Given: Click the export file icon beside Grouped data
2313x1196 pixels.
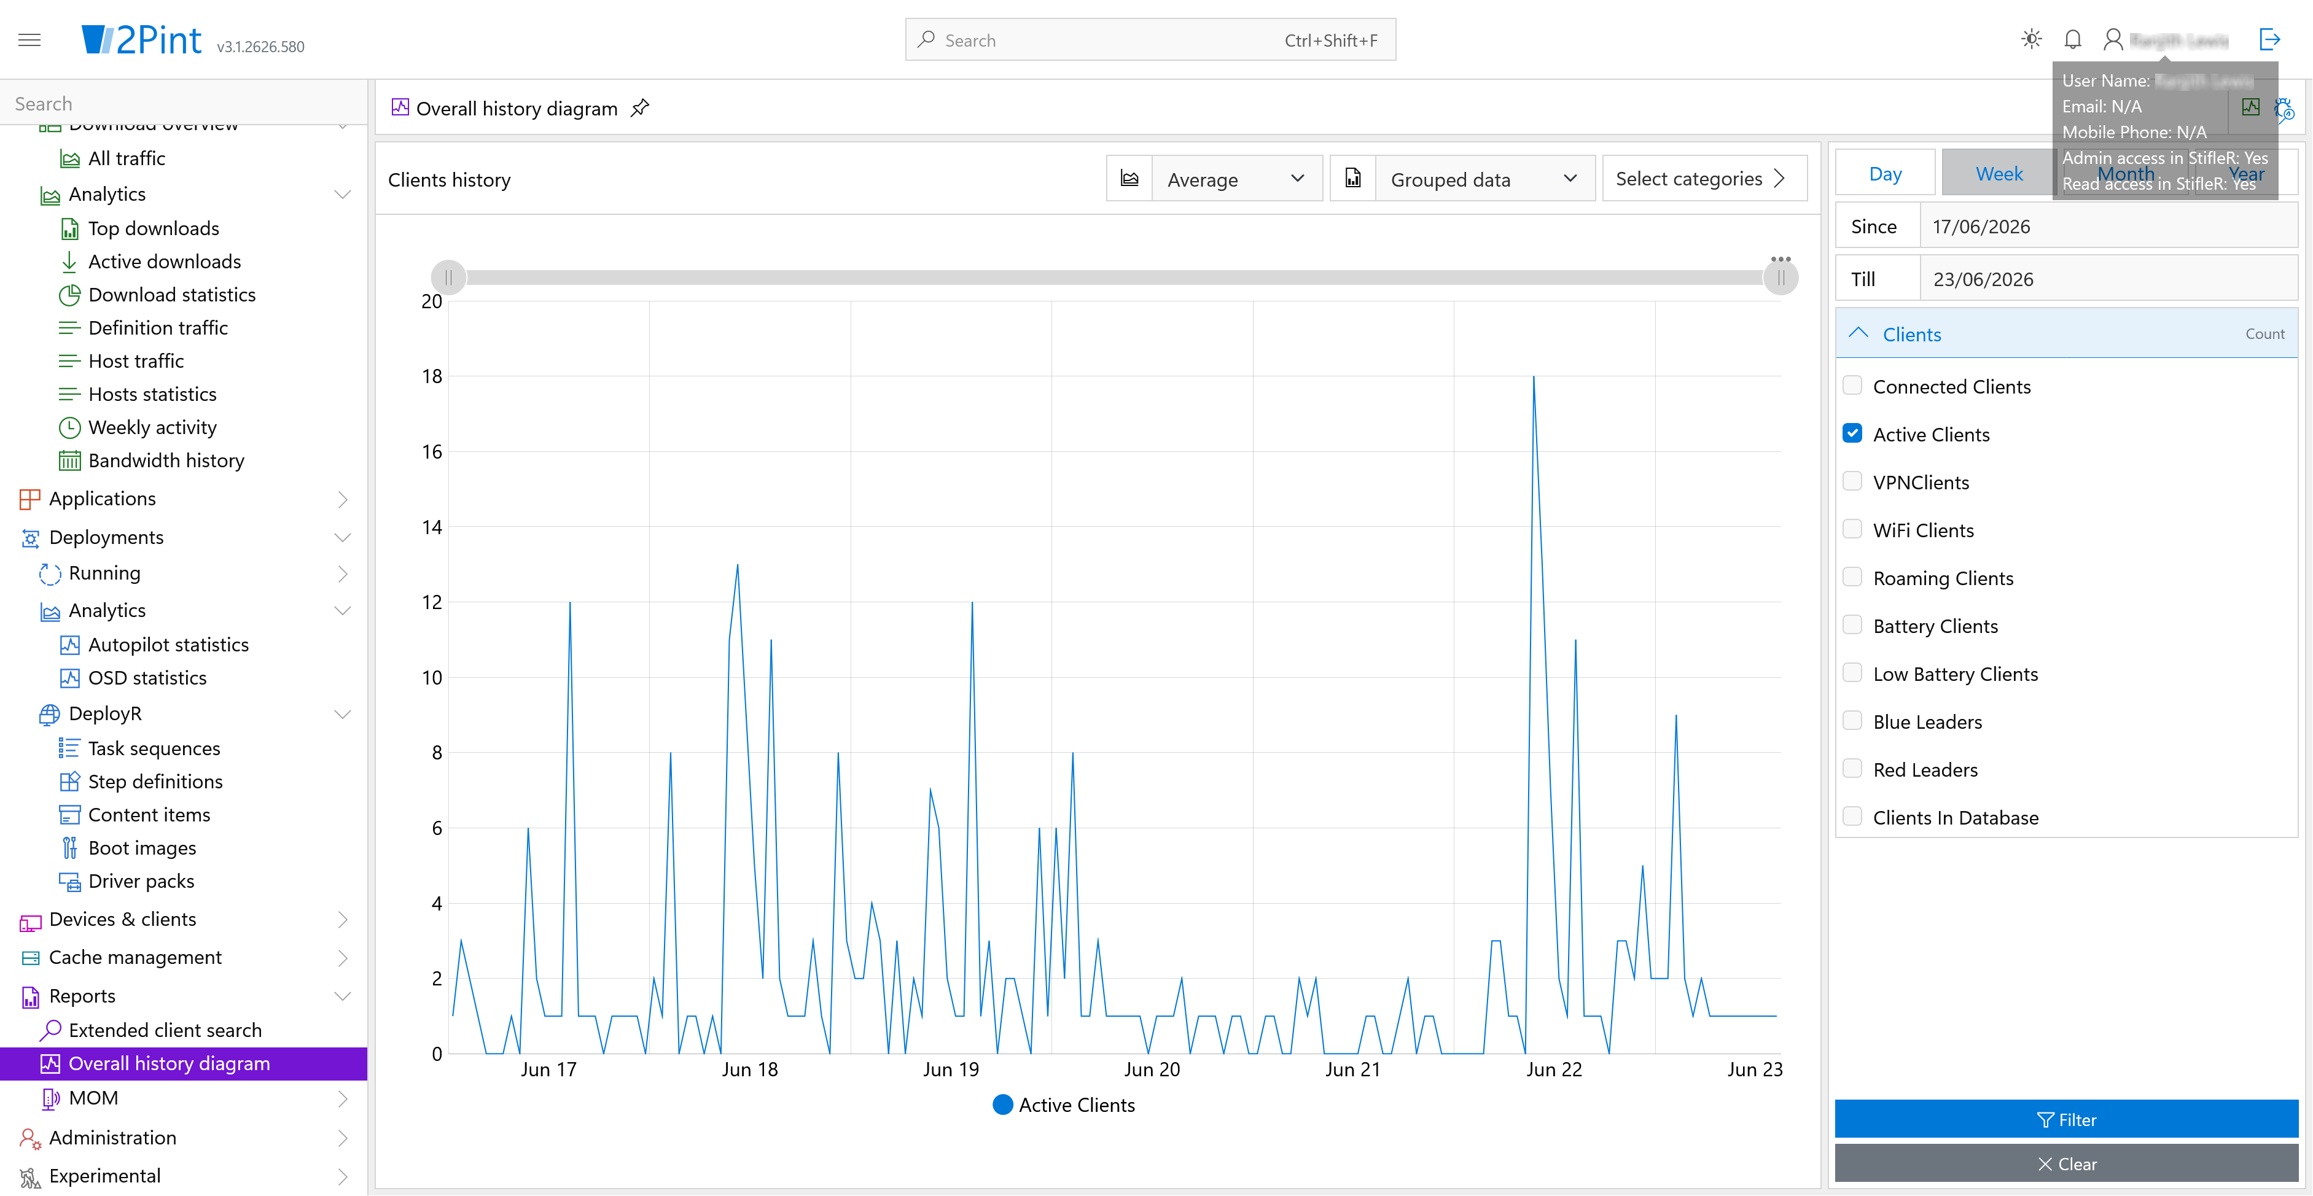Looking at the screenshot, I should click(1353, 179).
